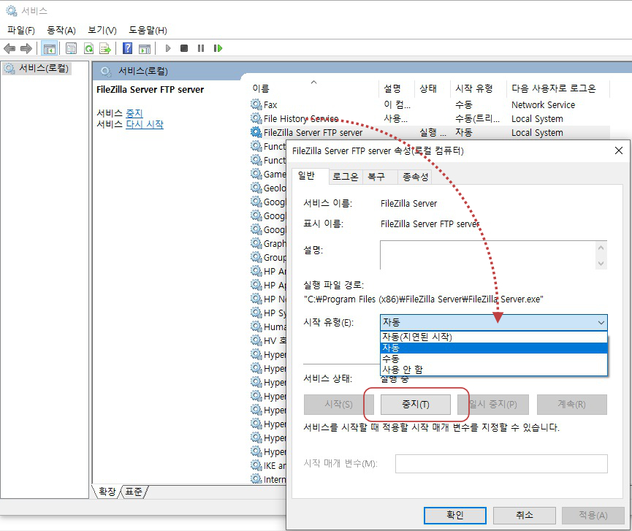Switch to the 종속성 tab
Image resolution: width=632 pixels, height=531 pixels.
[x=415, y=177]
